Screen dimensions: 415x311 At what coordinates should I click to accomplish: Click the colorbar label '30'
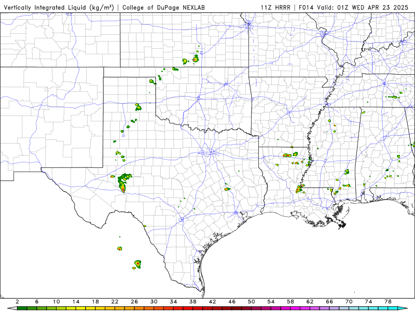click(154, 302)
